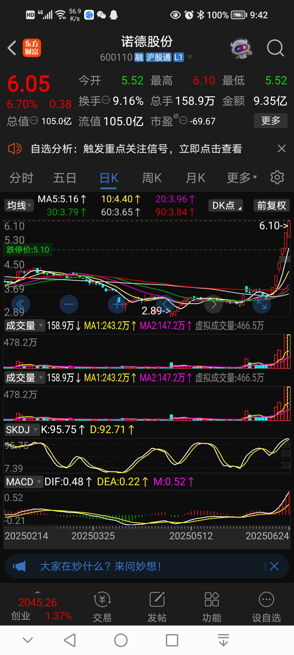Pan chart left with double-arrow button
Viewport: 294px width, 655px height.
tap(21, 304)
